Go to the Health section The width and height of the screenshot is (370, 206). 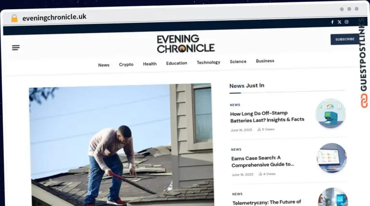pyautogui.click(x=150, y=64)
